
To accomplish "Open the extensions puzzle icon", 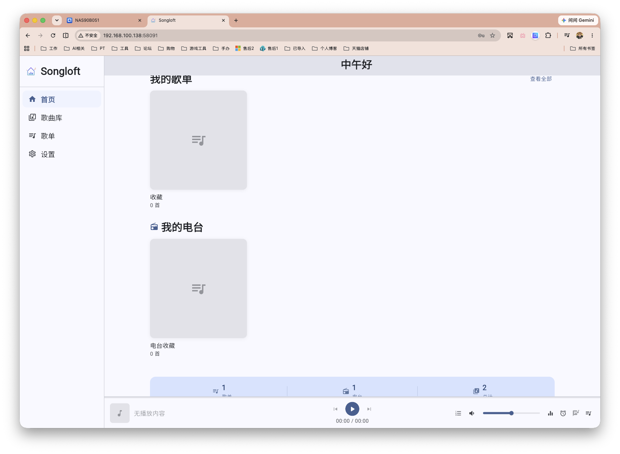I will [x=548, y=35].
